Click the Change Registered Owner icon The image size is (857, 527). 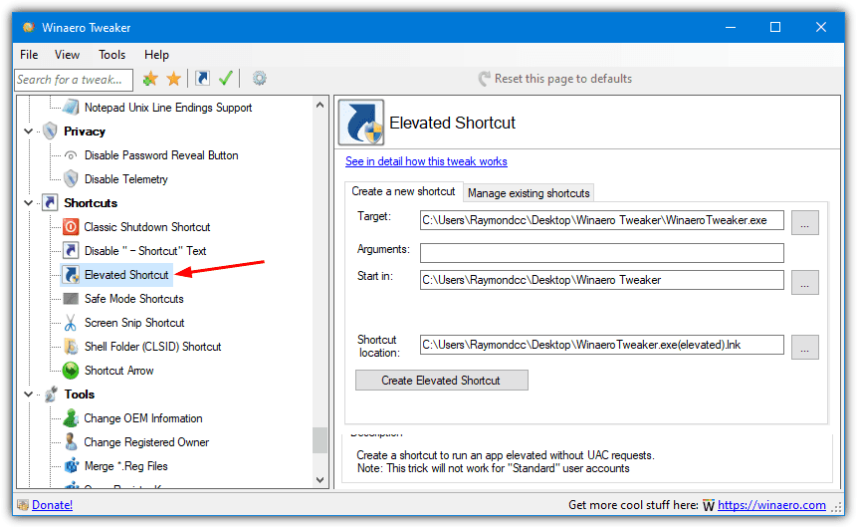[x=71, y=442]
